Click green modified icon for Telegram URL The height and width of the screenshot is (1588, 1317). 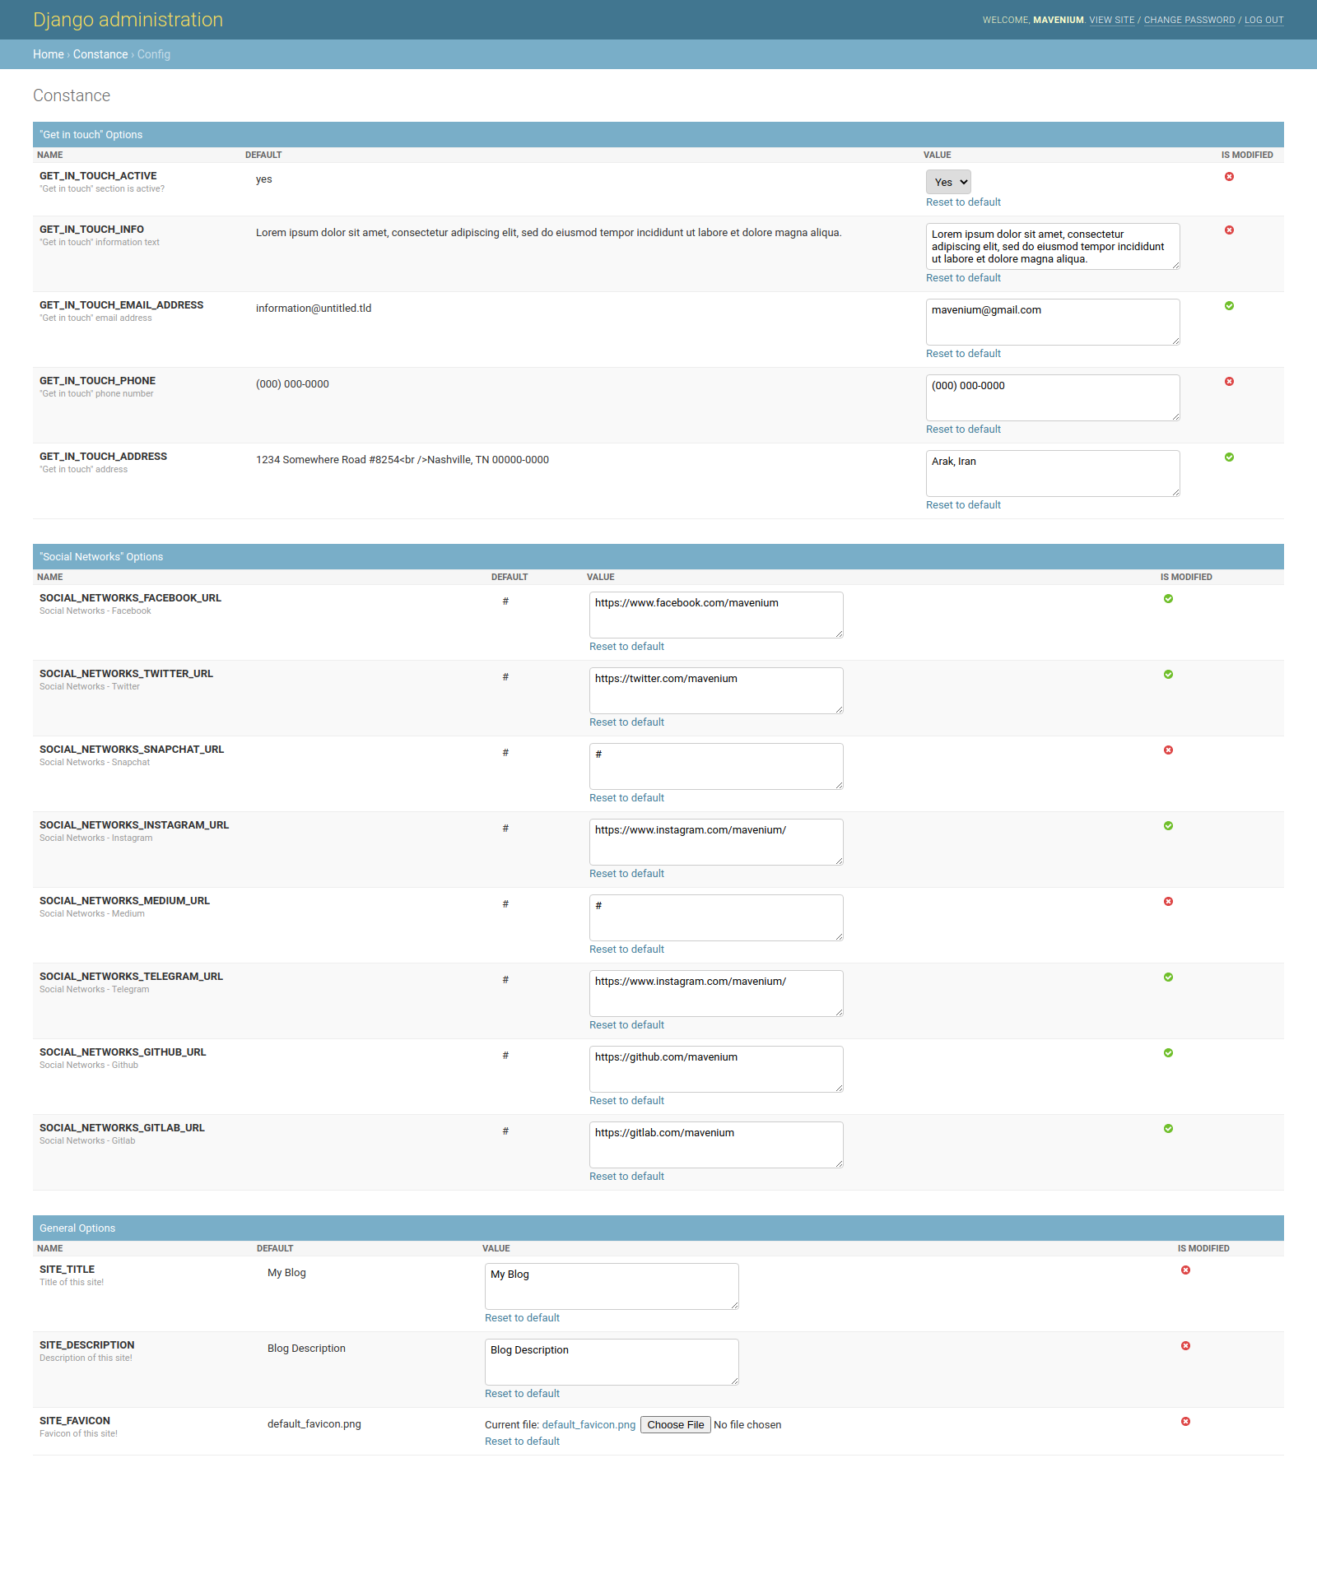pyautogui.click(x=1168, y=977)
